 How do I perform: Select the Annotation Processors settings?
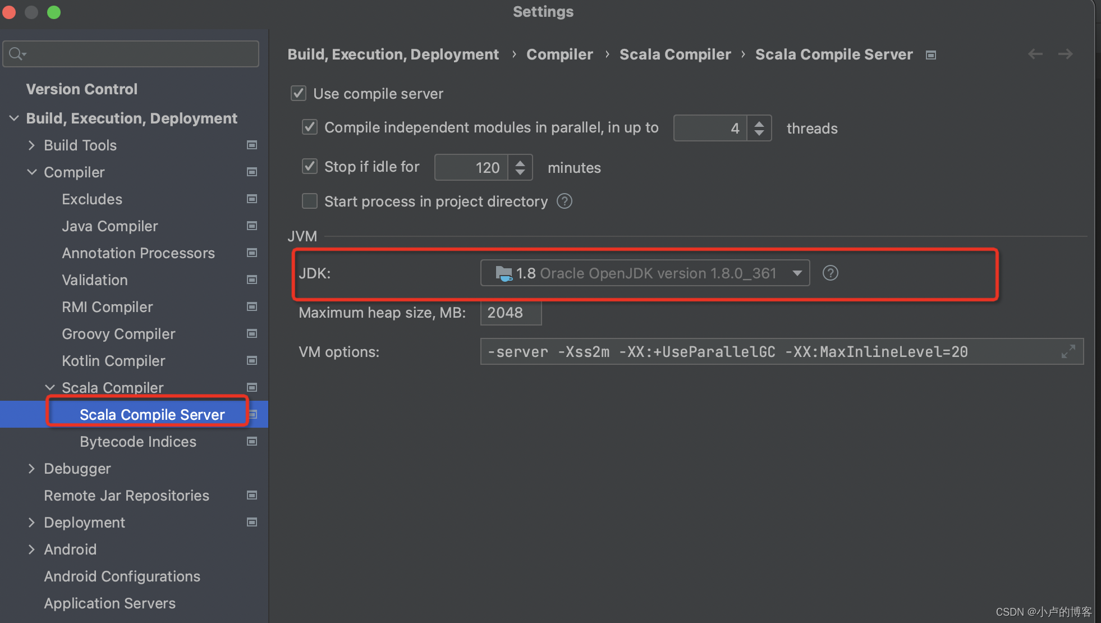point(139,253)
